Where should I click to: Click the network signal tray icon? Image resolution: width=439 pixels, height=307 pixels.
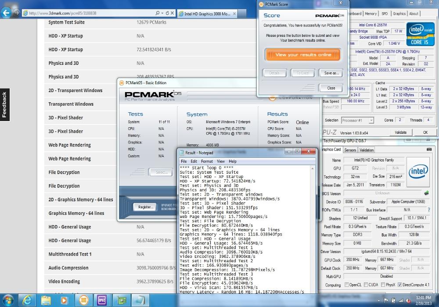point(401,300)
